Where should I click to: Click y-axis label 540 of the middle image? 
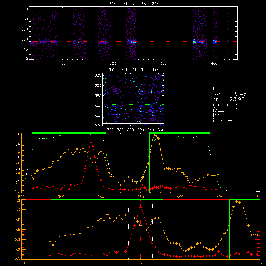click(x=98, y=116)
